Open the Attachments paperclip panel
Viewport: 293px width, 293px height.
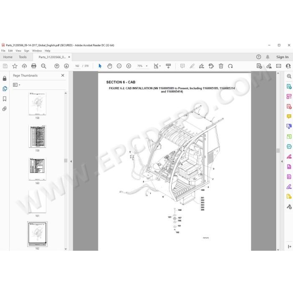point(5,109)
